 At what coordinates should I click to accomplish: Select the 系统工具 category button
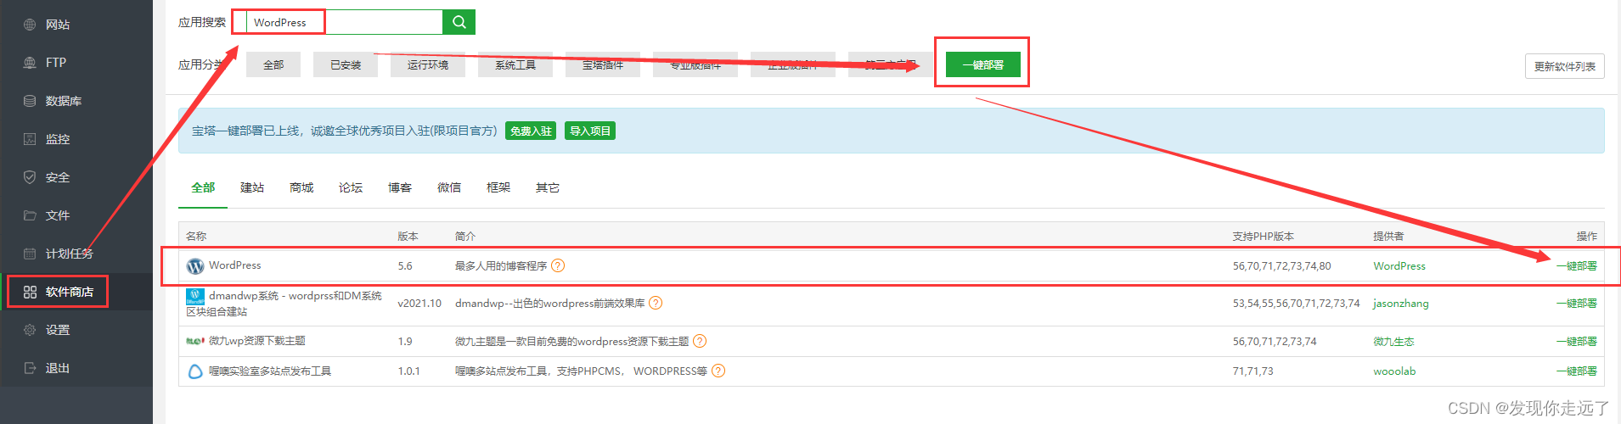(515, 64)
